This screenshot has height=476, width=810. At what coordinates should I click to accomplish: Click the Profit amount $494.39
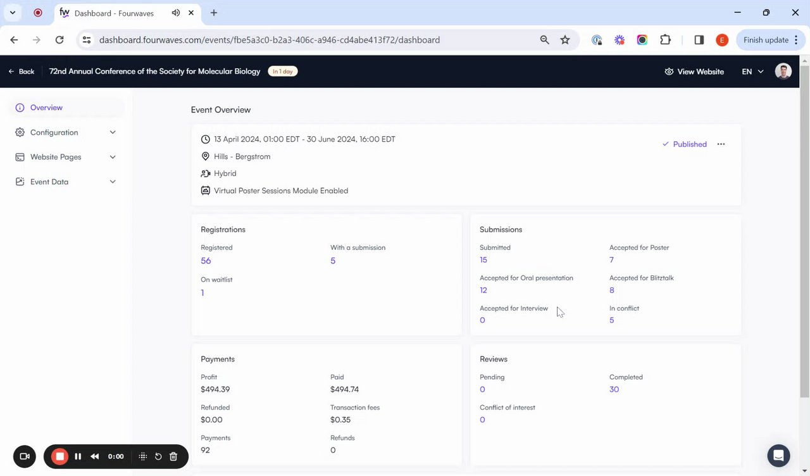[x=215, y=390]
